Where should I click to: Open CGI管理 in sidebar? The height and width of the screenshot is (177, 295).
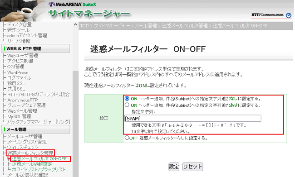[x=15, y=67]
